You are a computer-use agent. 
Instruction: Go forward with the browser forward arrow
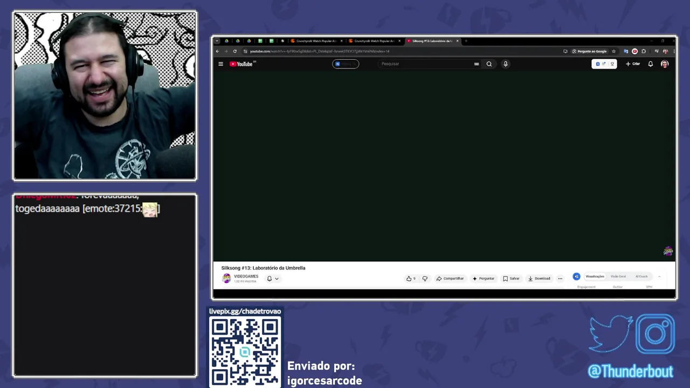226,51
